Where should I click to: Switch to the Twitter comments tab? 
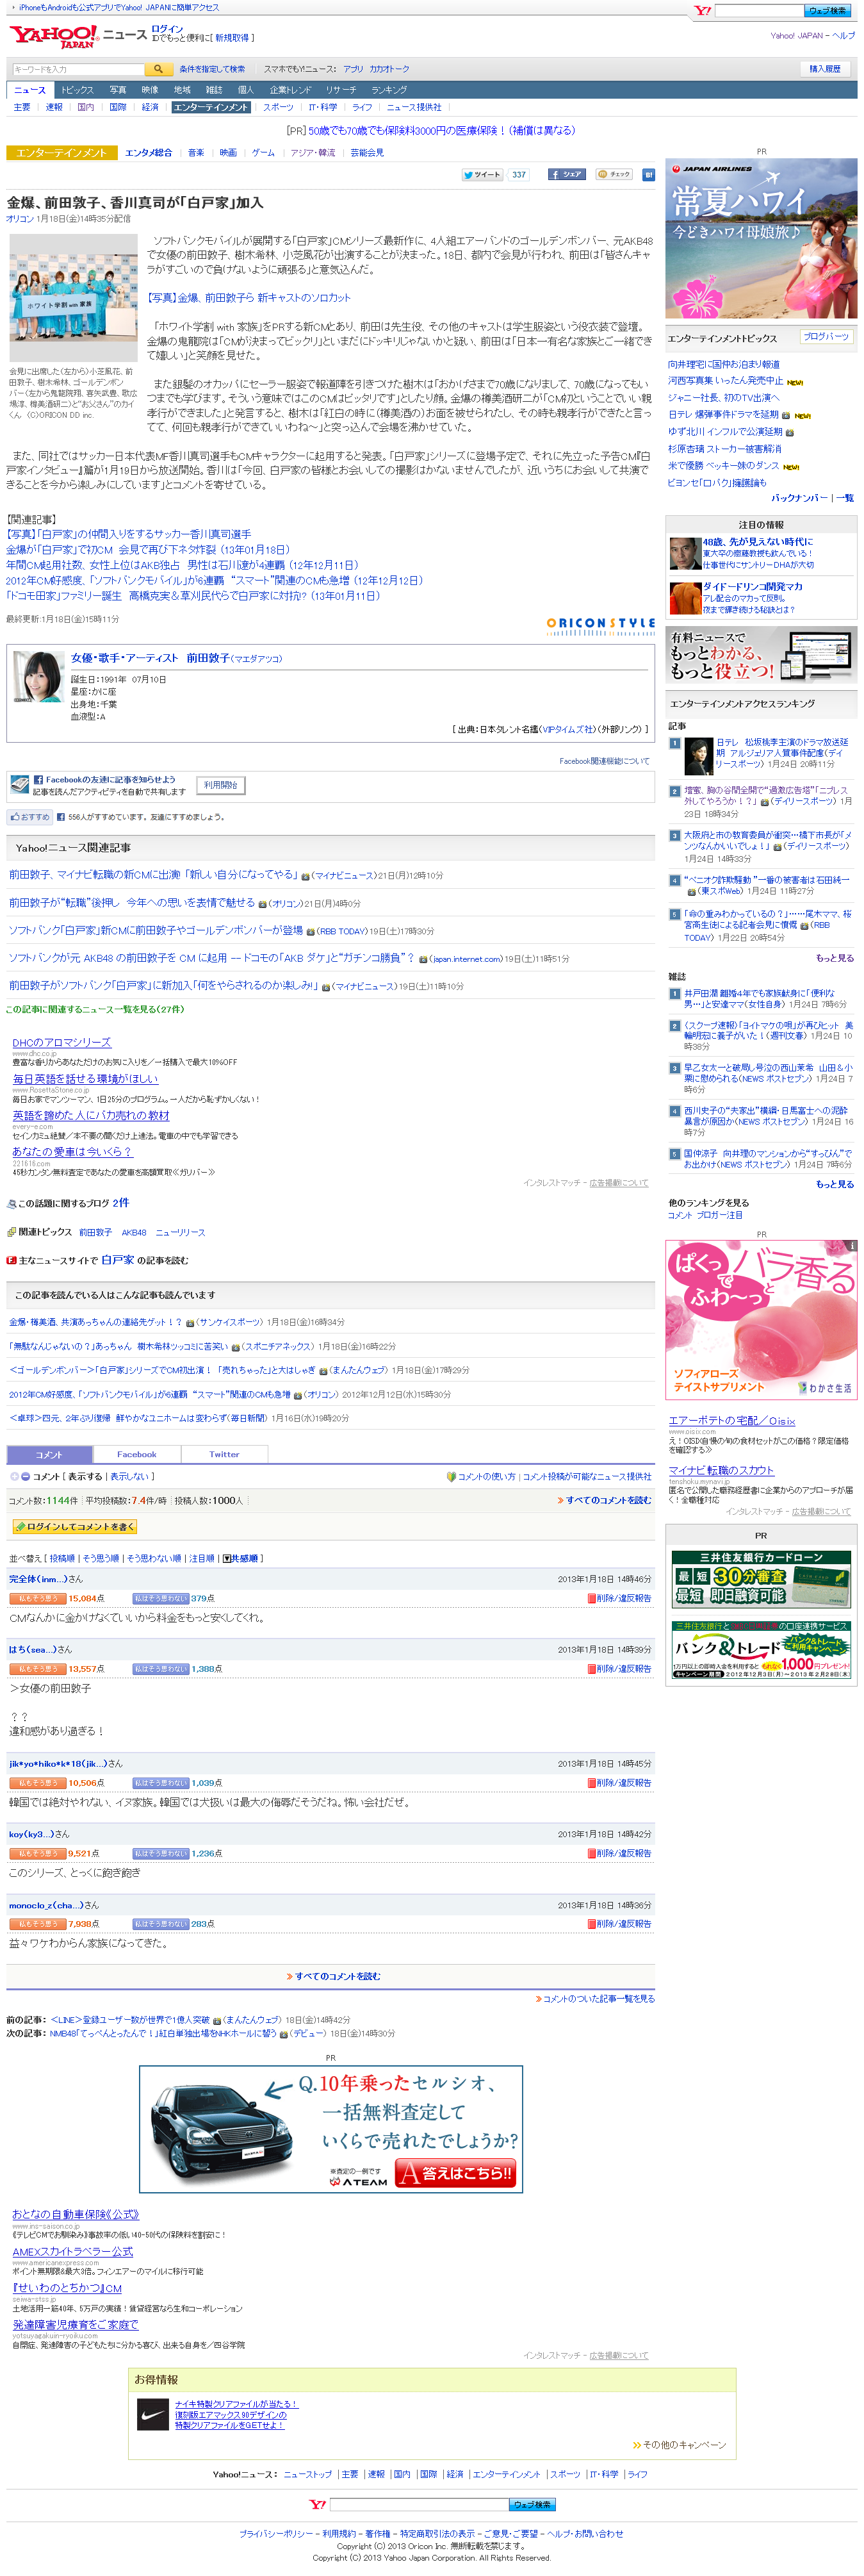tap(224, 1454)
